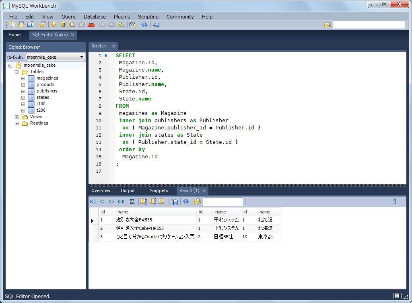
Task: Save the SQL script to file
Action: pos(30,25)
